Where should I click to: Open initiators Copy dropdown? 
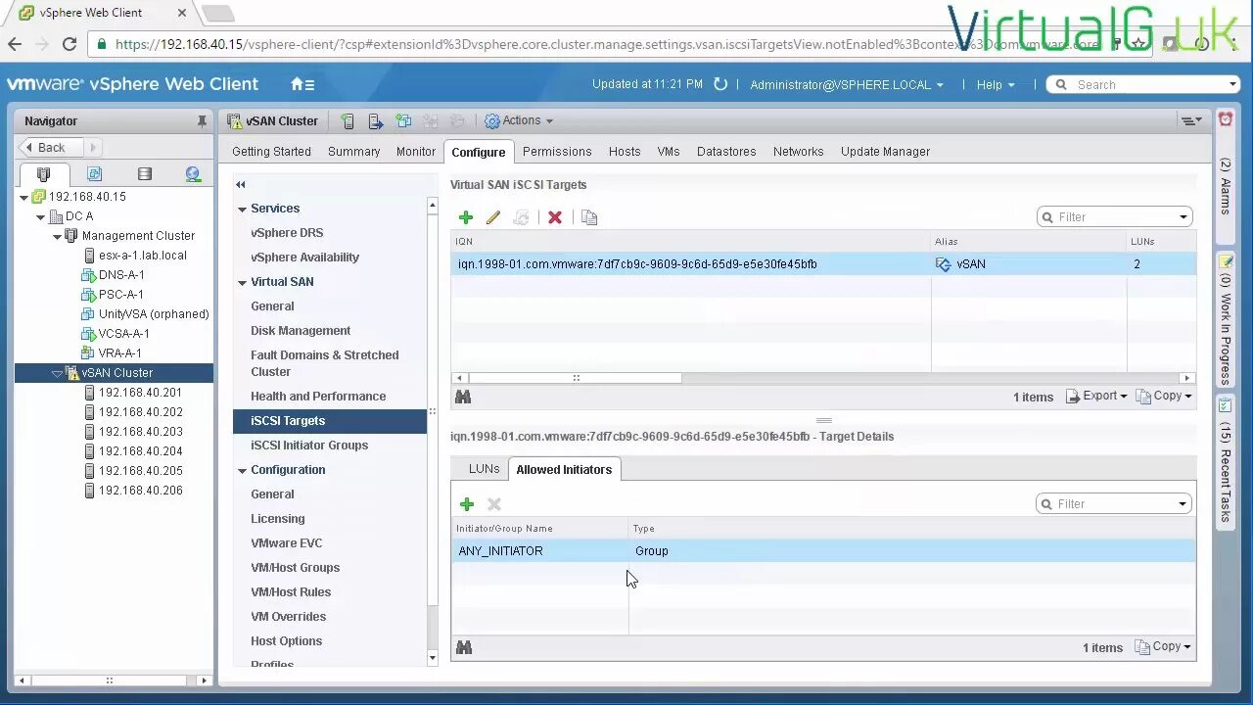(1163, 647)
